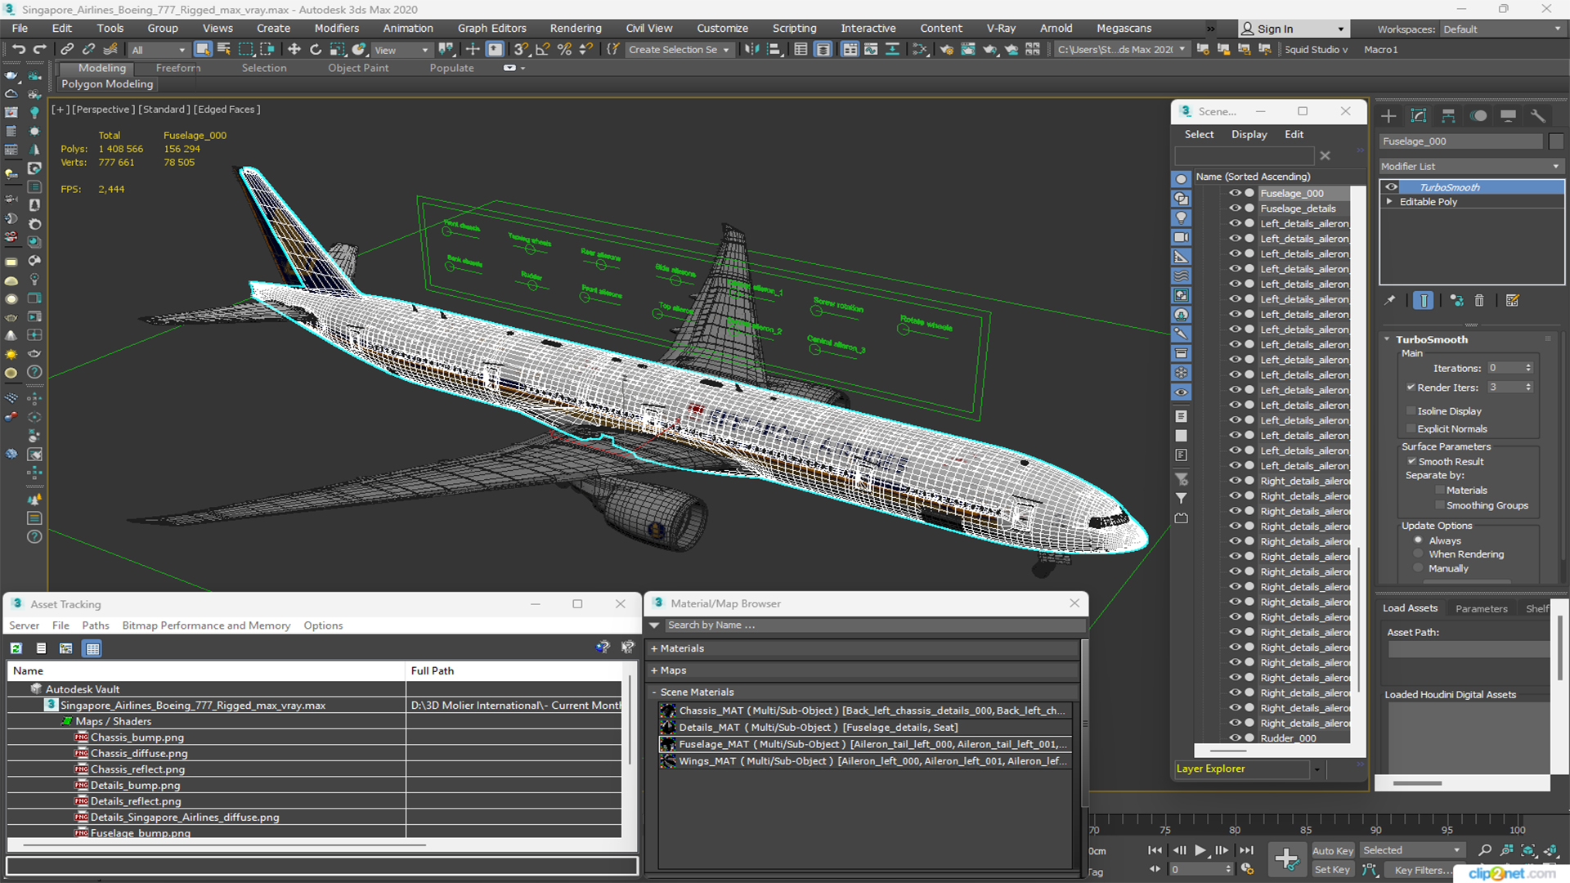Hide Fuselage_000 with its eye icon
Image resolution: width=1570 pixels, height=883 pixels.
click(x=1235, y=194)
